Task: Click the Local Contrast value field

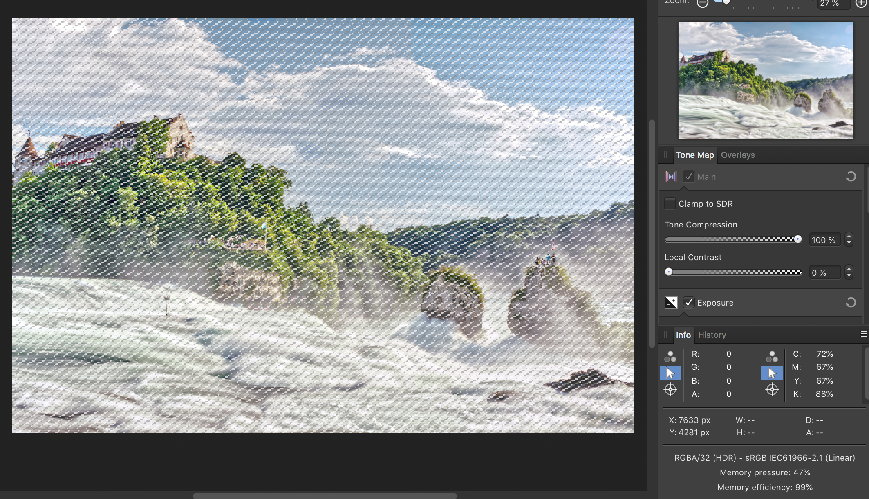Action: 825,273
